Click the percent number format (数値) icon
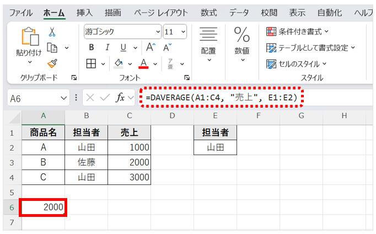The width and height of the screenshot is (376, 234). pyautogui.click(x=241, y=34)
